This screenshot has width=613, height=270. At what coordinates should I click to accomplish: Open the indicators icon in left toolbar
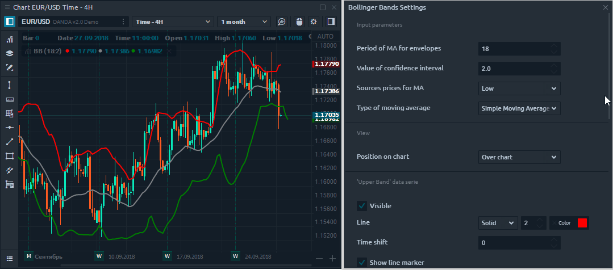coord(10,39)
